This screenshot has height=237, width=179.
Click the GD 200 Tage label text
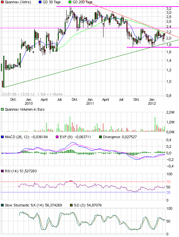pos(82,2)
